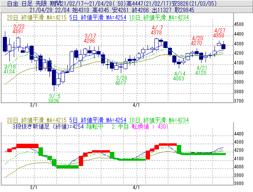This screenshot has height=192, width=253.
Task: Click the 陰転中 status text
Action: pos(95,126)
